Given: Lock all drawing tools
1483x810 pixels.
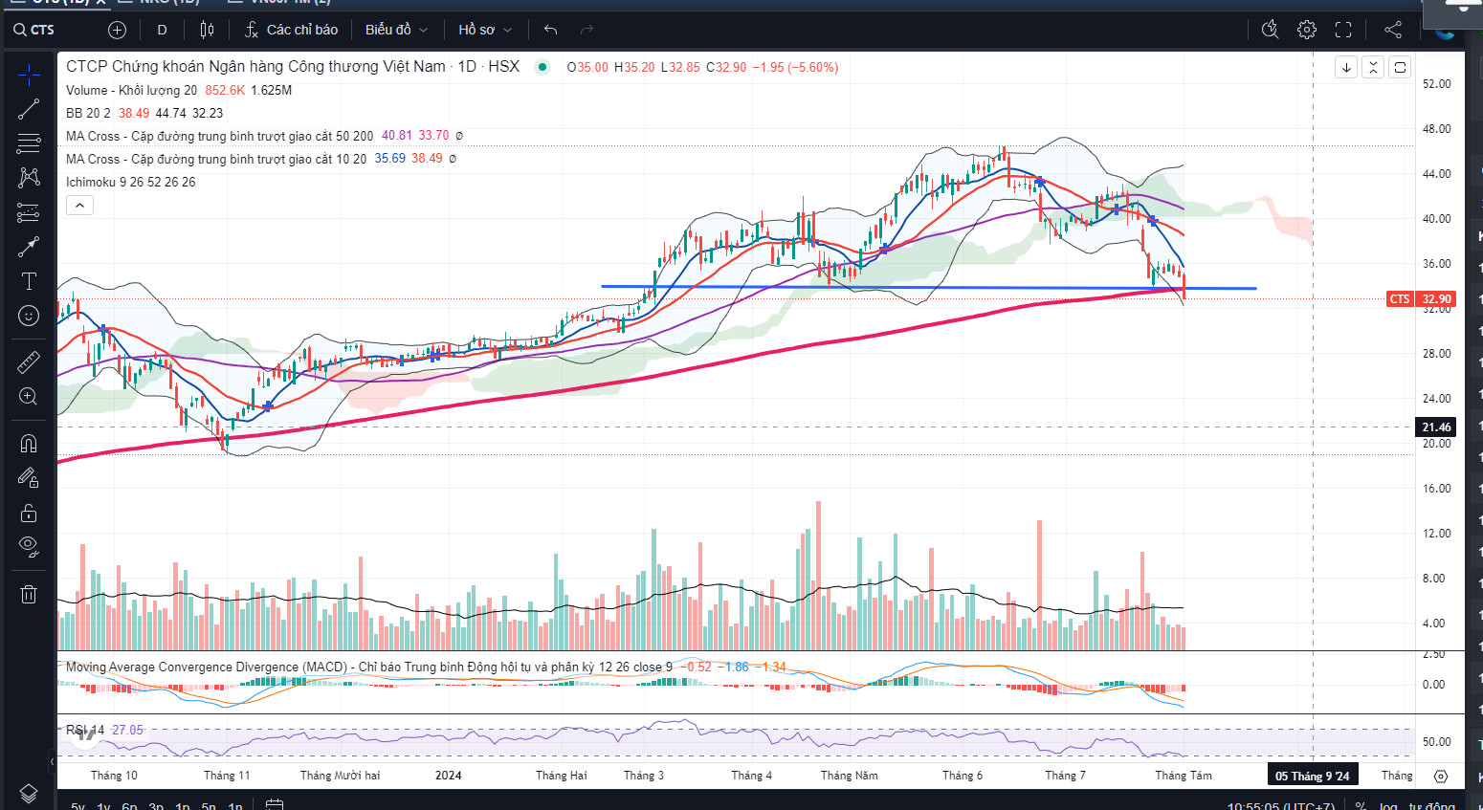Looking at the screenshot, I should point(29,513).
